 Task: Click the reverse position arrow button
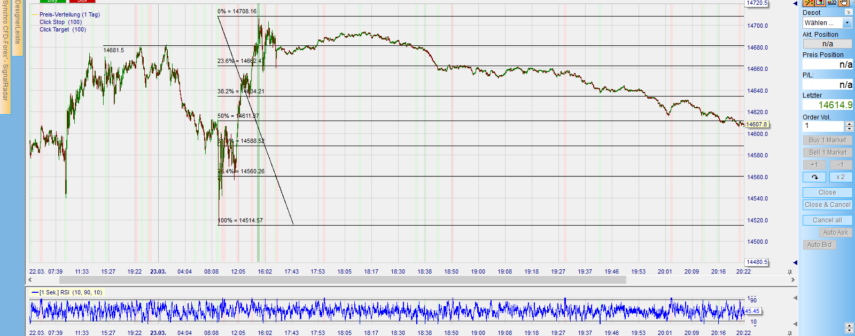pos(814,177)
